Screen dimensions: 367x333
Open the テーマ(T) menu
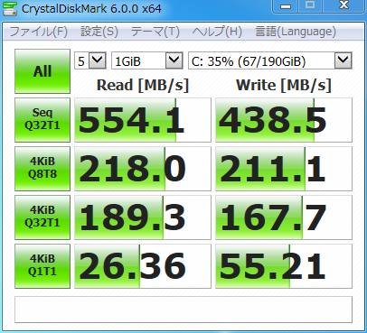click(155, 32)
